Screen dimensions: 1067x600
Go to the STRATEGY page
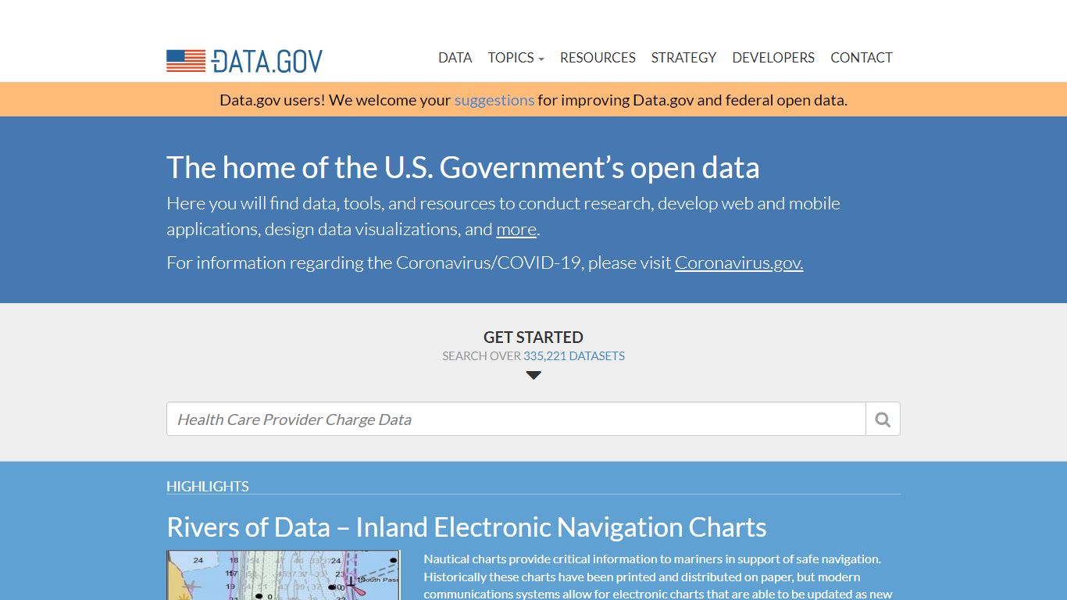pos(683,58)
